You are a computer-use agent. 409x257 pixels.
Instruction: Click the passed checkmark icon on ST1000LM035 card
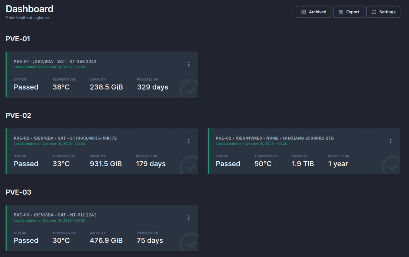190,166
